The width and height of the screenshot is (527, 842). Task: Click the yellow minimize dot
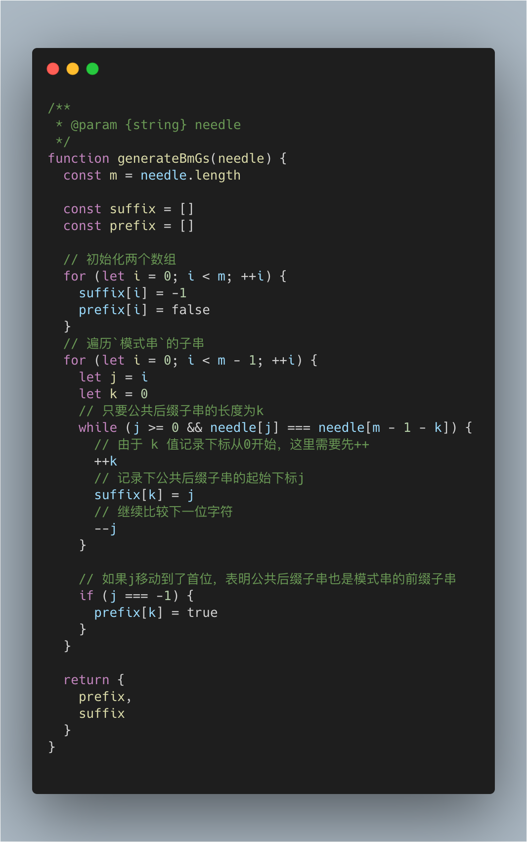coord(73,69)
